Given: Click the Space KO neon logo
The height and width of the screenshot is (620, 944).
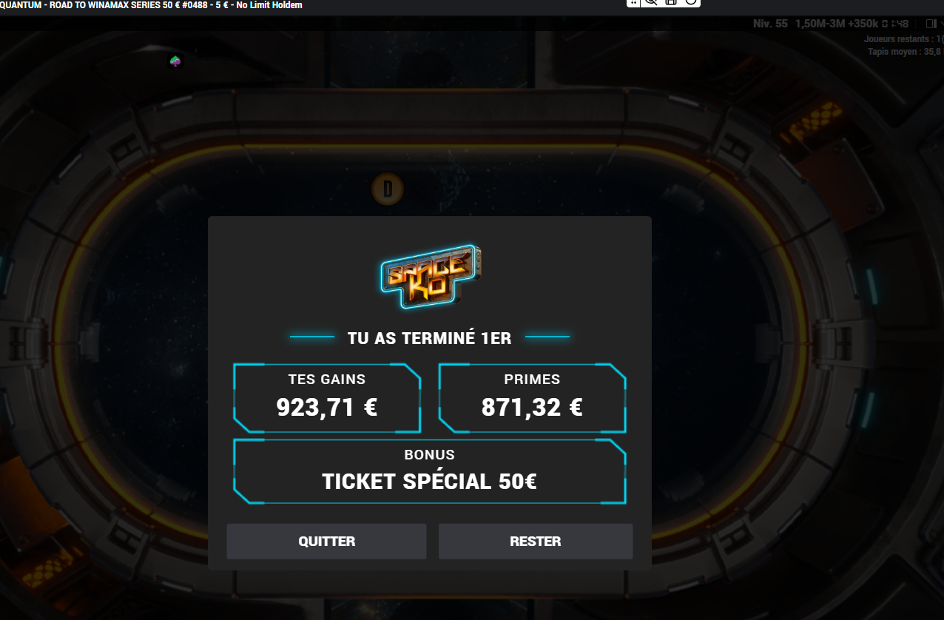Looking at the screenshot, I should (431, 276).
